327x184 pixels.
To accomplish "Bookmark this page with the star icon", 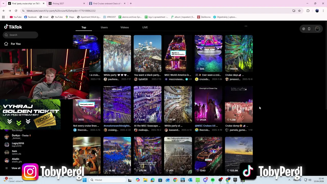I will [x=299, y=11].
